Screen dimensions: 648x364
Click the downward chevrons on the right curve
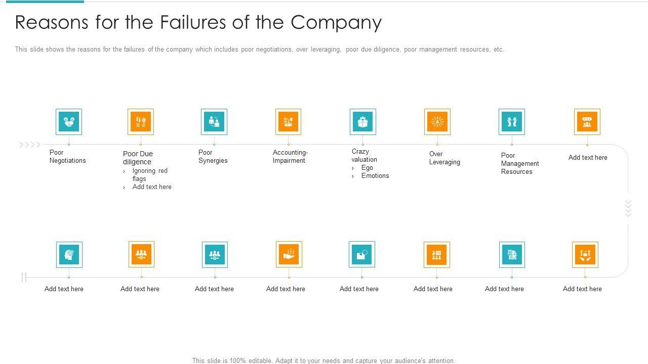pos(628,208)
